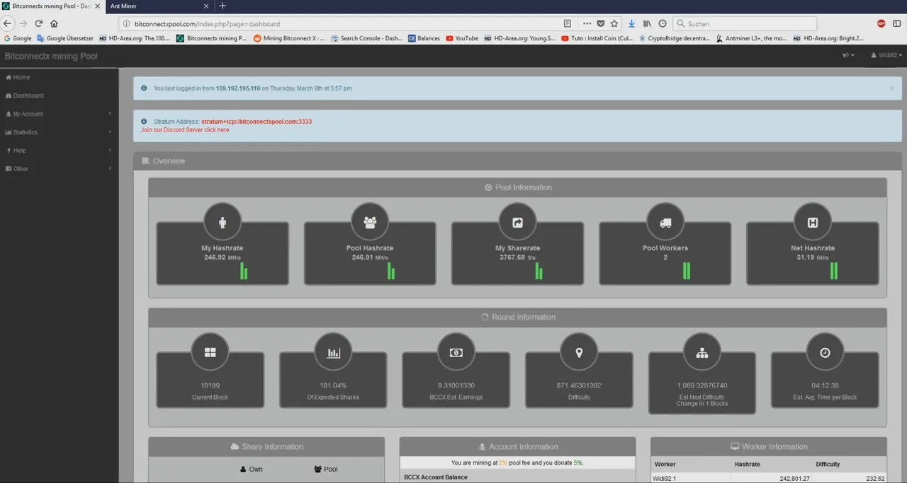Open the Google Übersetzer bookmark
The width and height of the screenshot is (907, 483).
pyautogui.click(x=64, y=38)
